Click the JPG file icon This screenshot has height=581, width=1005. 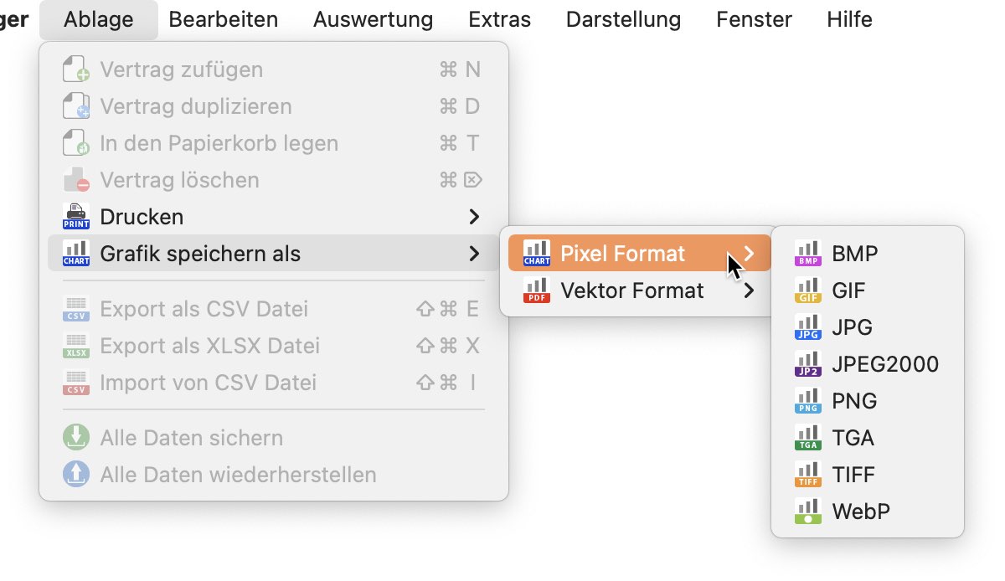(x=807, y=327)
